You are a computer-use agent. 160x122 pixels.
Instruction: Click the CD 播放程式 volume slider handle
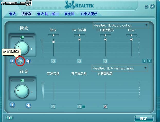point(105,39)
